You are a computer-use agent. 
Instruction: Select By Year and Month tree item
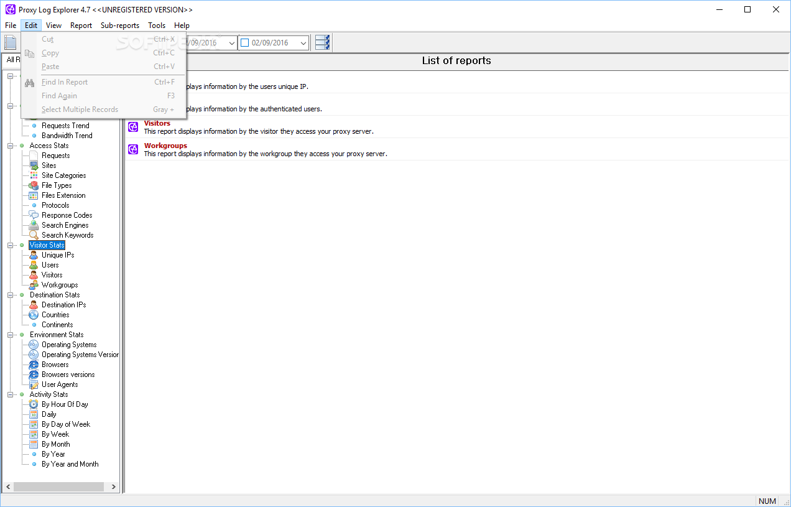coord(70,464)
